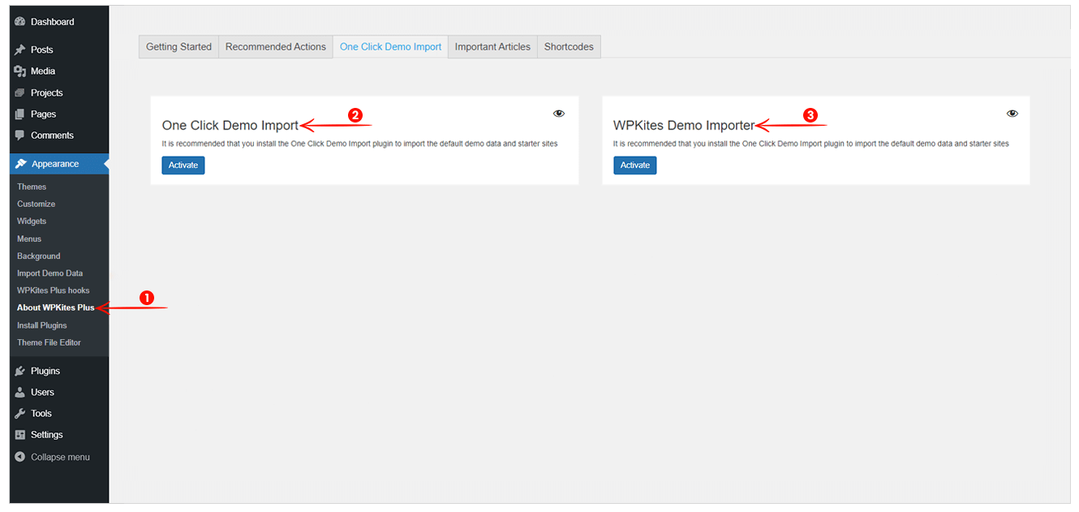
Task: Go to Widgets submenu item
Action: pyautogui.click(x=32, y=222)
